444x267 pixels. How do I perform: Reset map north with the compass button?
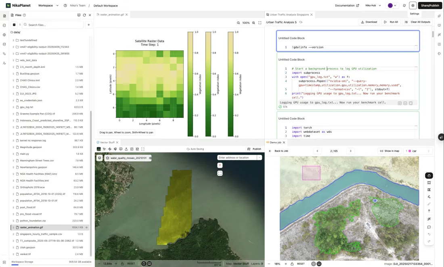point(220,165)
